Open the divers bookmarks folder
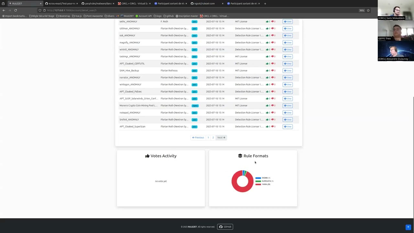Viewport: 414px width, 233px height. [109, 16]
